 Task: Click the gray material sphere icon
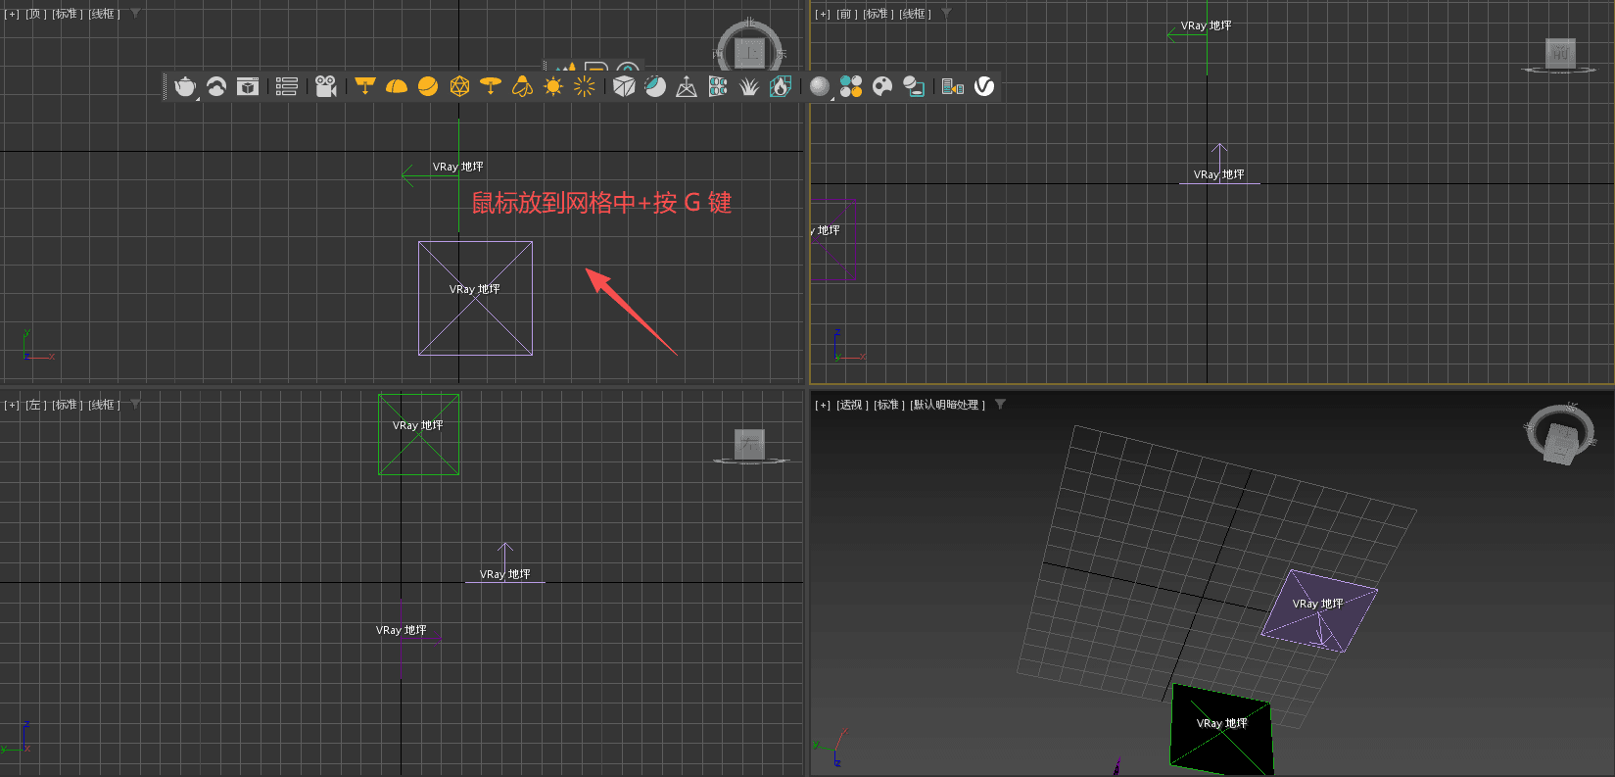coord(820,87)
